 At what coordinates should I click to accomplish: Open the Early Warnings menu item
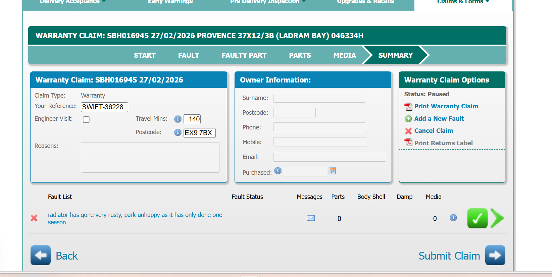(x=170, y=2)
